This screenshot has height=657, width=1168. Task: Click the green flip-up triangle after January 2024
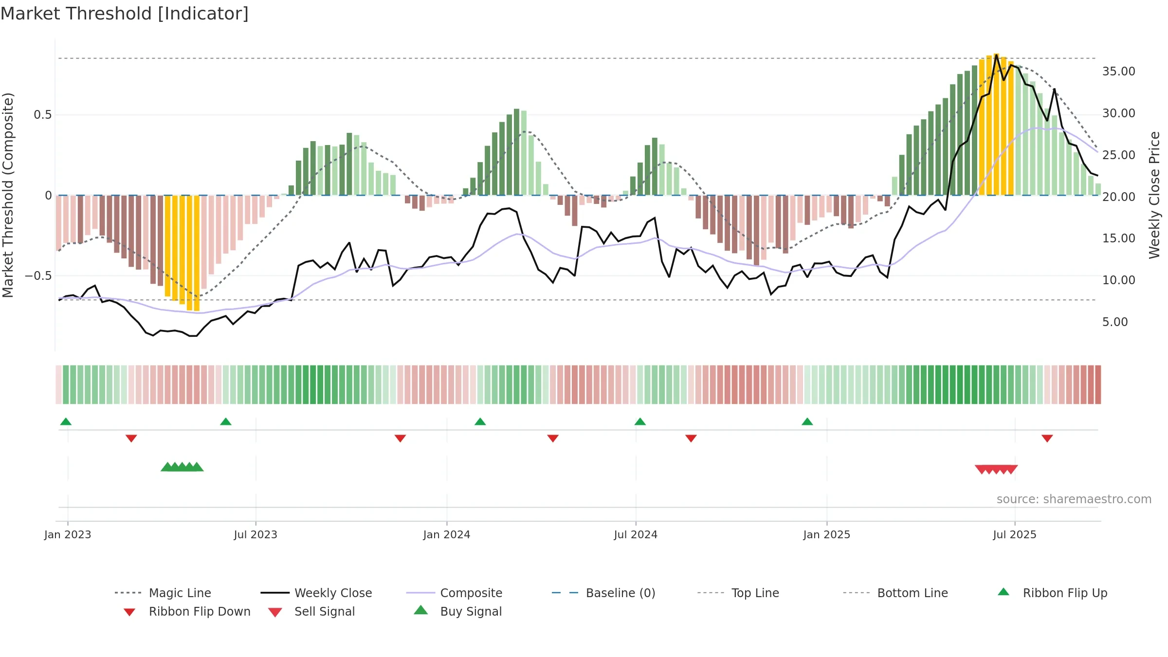pyautogui.click(x=480, y=421)
